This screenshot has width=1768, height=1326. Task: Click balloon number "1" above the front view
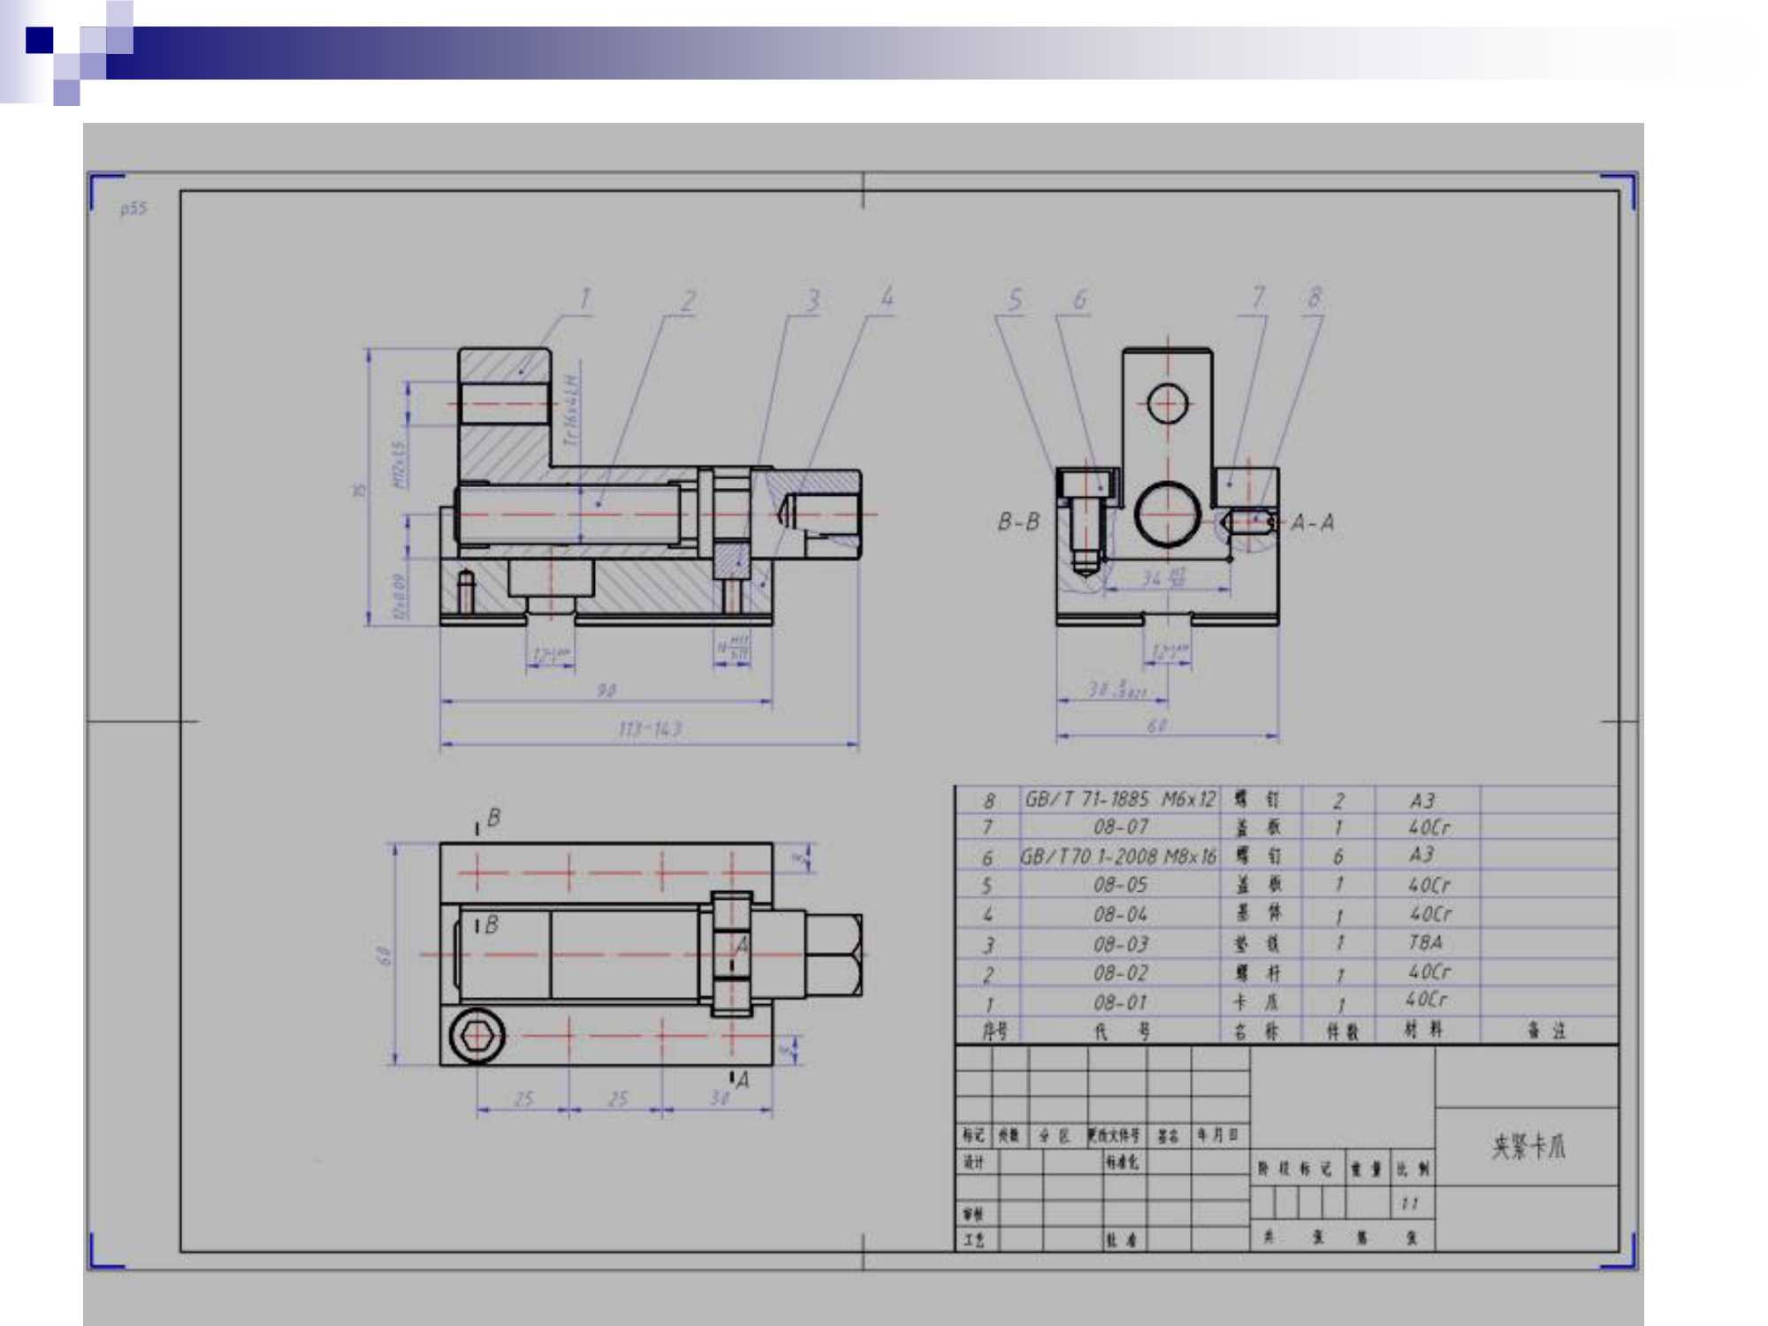click(583, 300)
